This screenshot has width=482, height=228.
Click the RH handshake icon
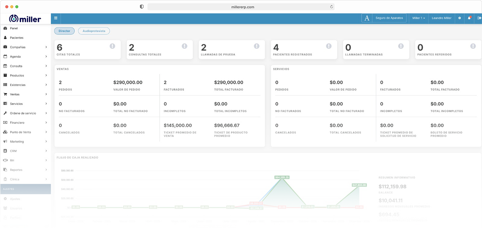pyautogui.click(x=5, y=160)
